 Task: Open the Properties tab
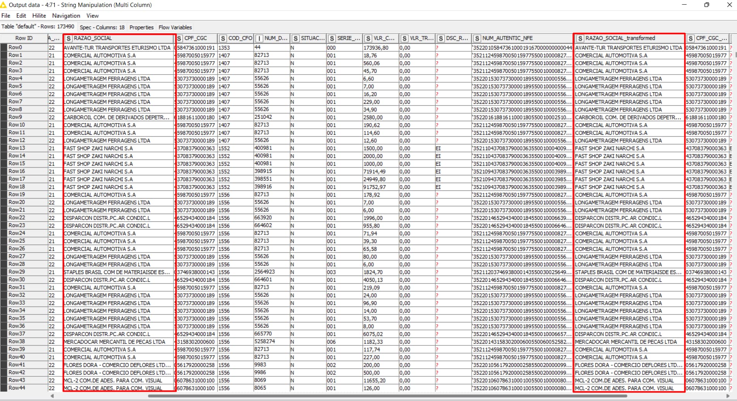tap(141, 27)
